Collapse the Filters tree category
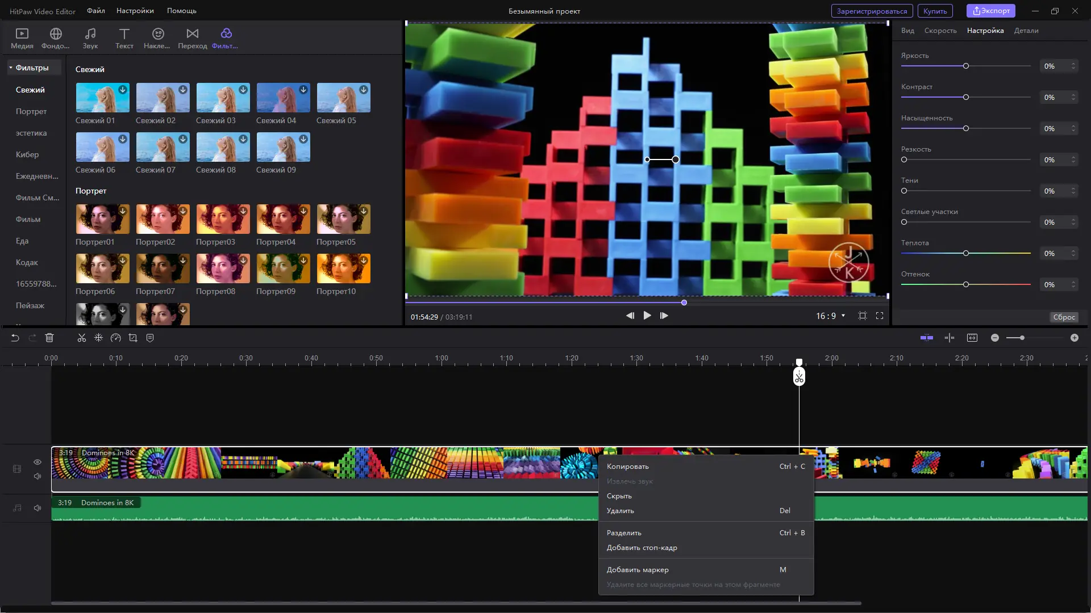1091x613 pixels. (x=11, y=68)
